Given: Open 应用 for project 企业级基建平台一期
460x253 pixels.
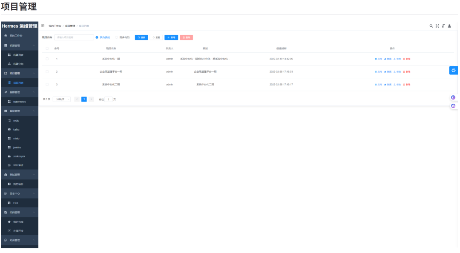Looking at the screenshot, I should point(379,72).
